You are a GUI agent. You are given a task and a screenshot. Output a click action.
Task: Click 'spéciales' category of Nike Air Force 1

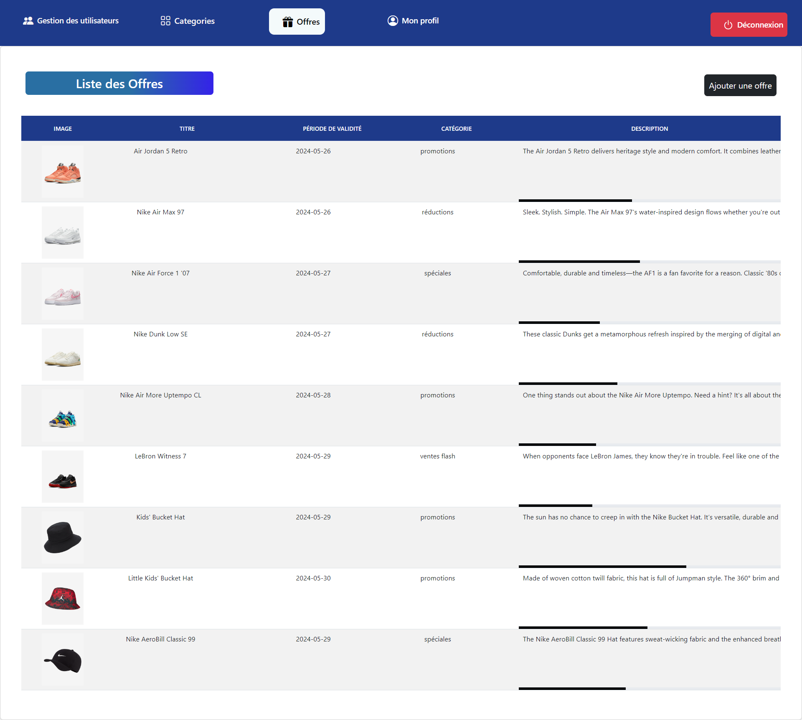click(x=438, y=273)
